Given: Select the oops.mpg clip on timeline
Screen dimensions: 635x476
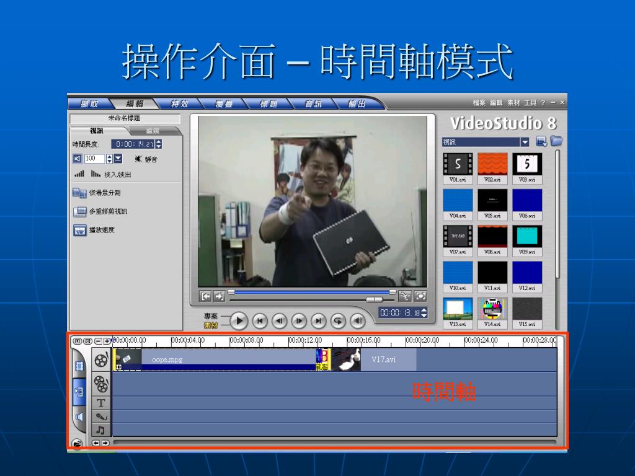Looking at the screenshot, I should pyautogui.click(x=215, y=359).
